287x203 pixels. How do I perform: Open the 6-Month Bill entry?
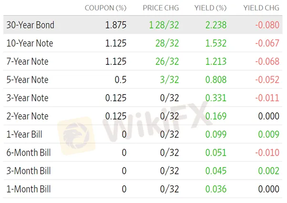[29, 152]
